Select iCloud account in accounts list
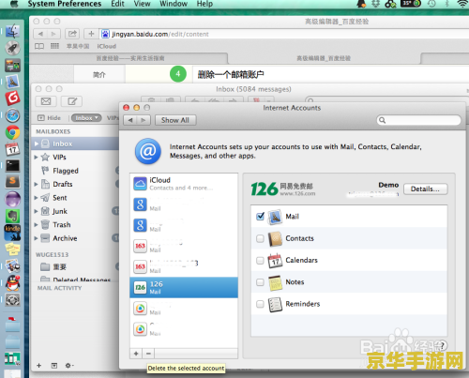Screen dimensions: 469x378 tap(184, 184)
